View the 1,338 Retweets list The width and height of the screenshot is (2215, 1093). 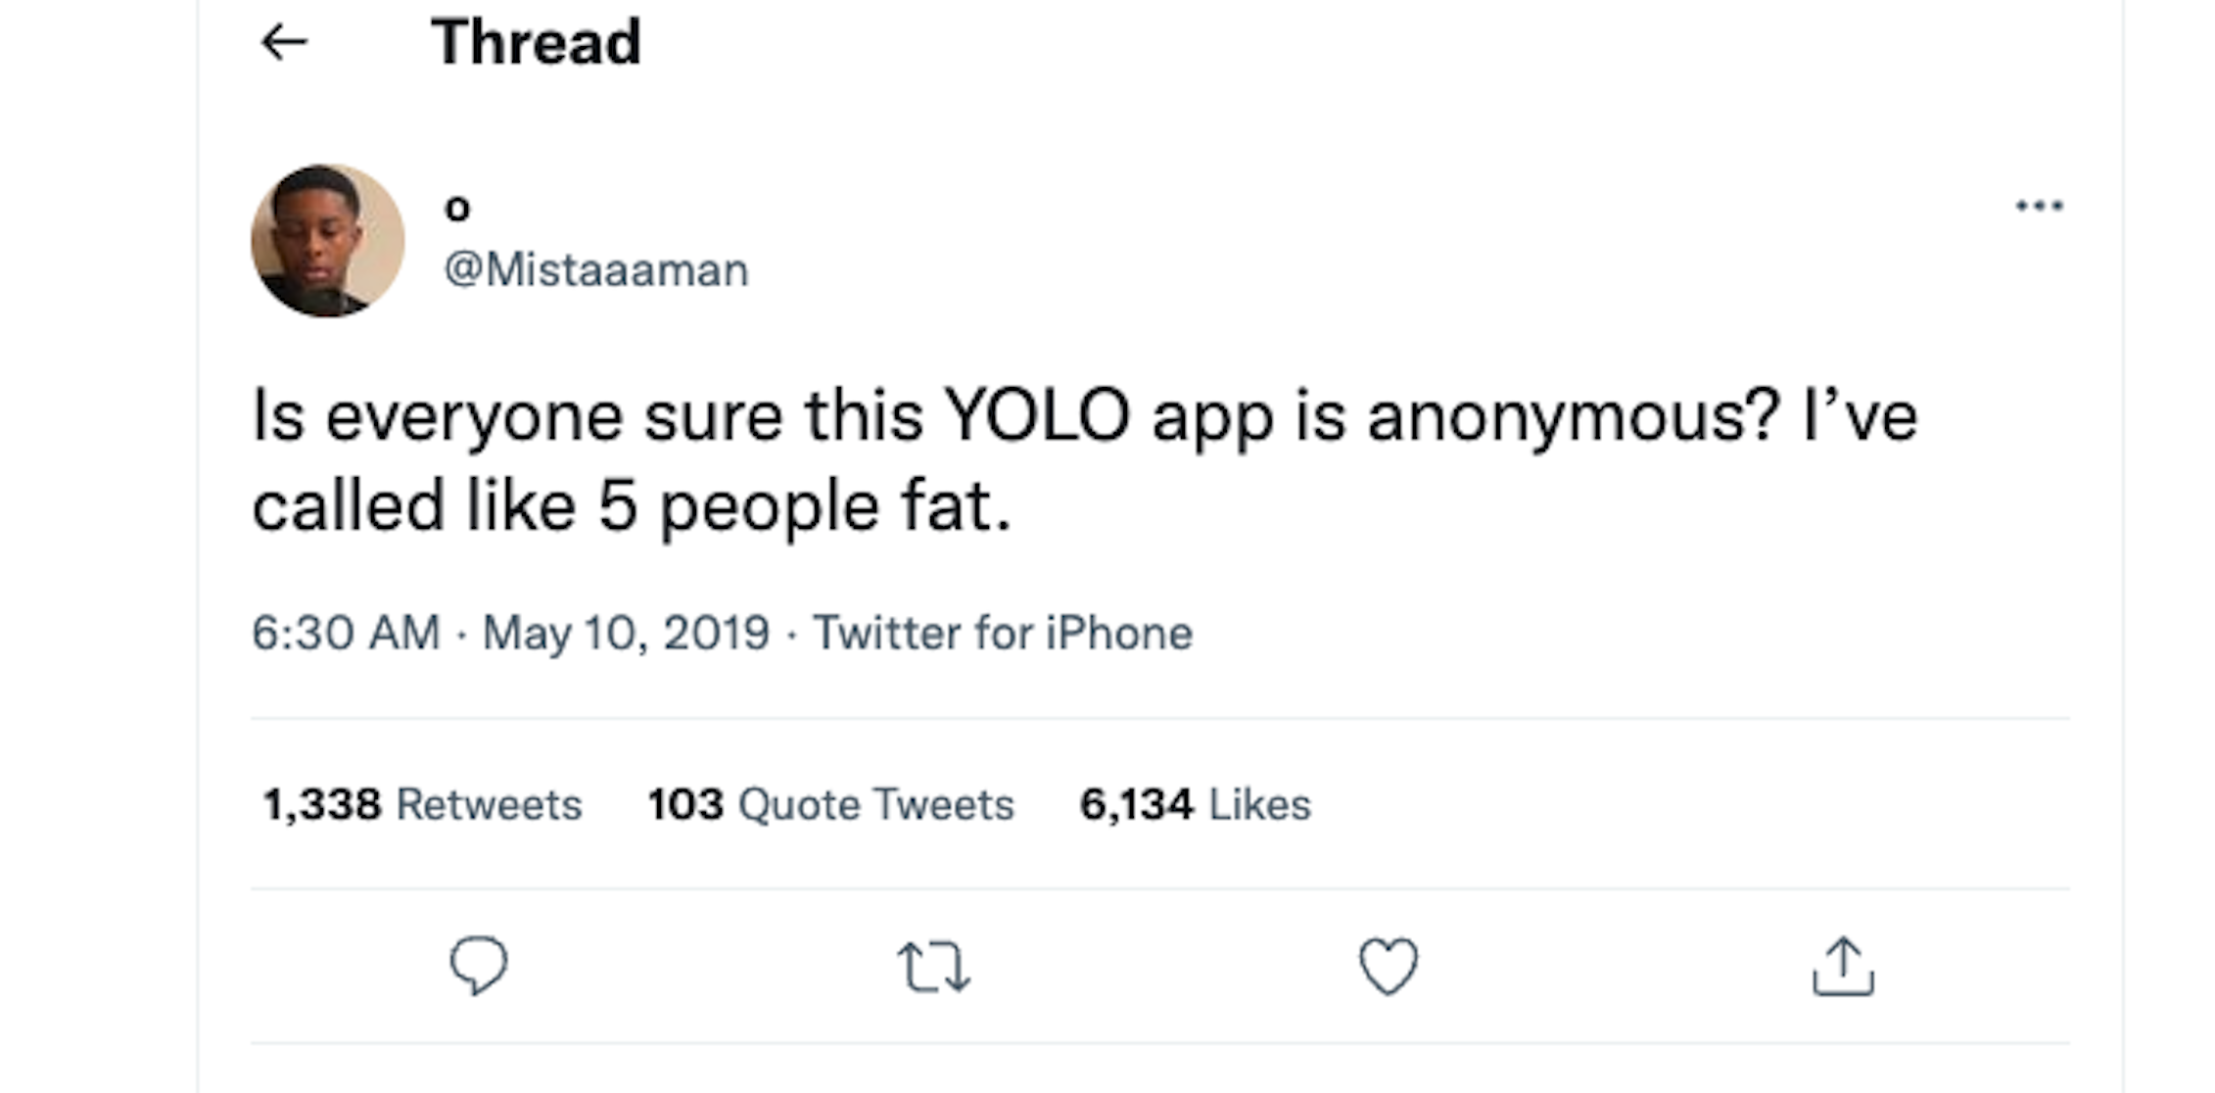point(422,805)
